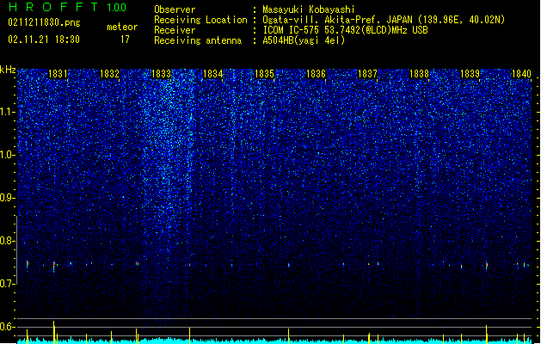
Task: Click the 0.9 kHz axis label
Action: coord(8,198)
